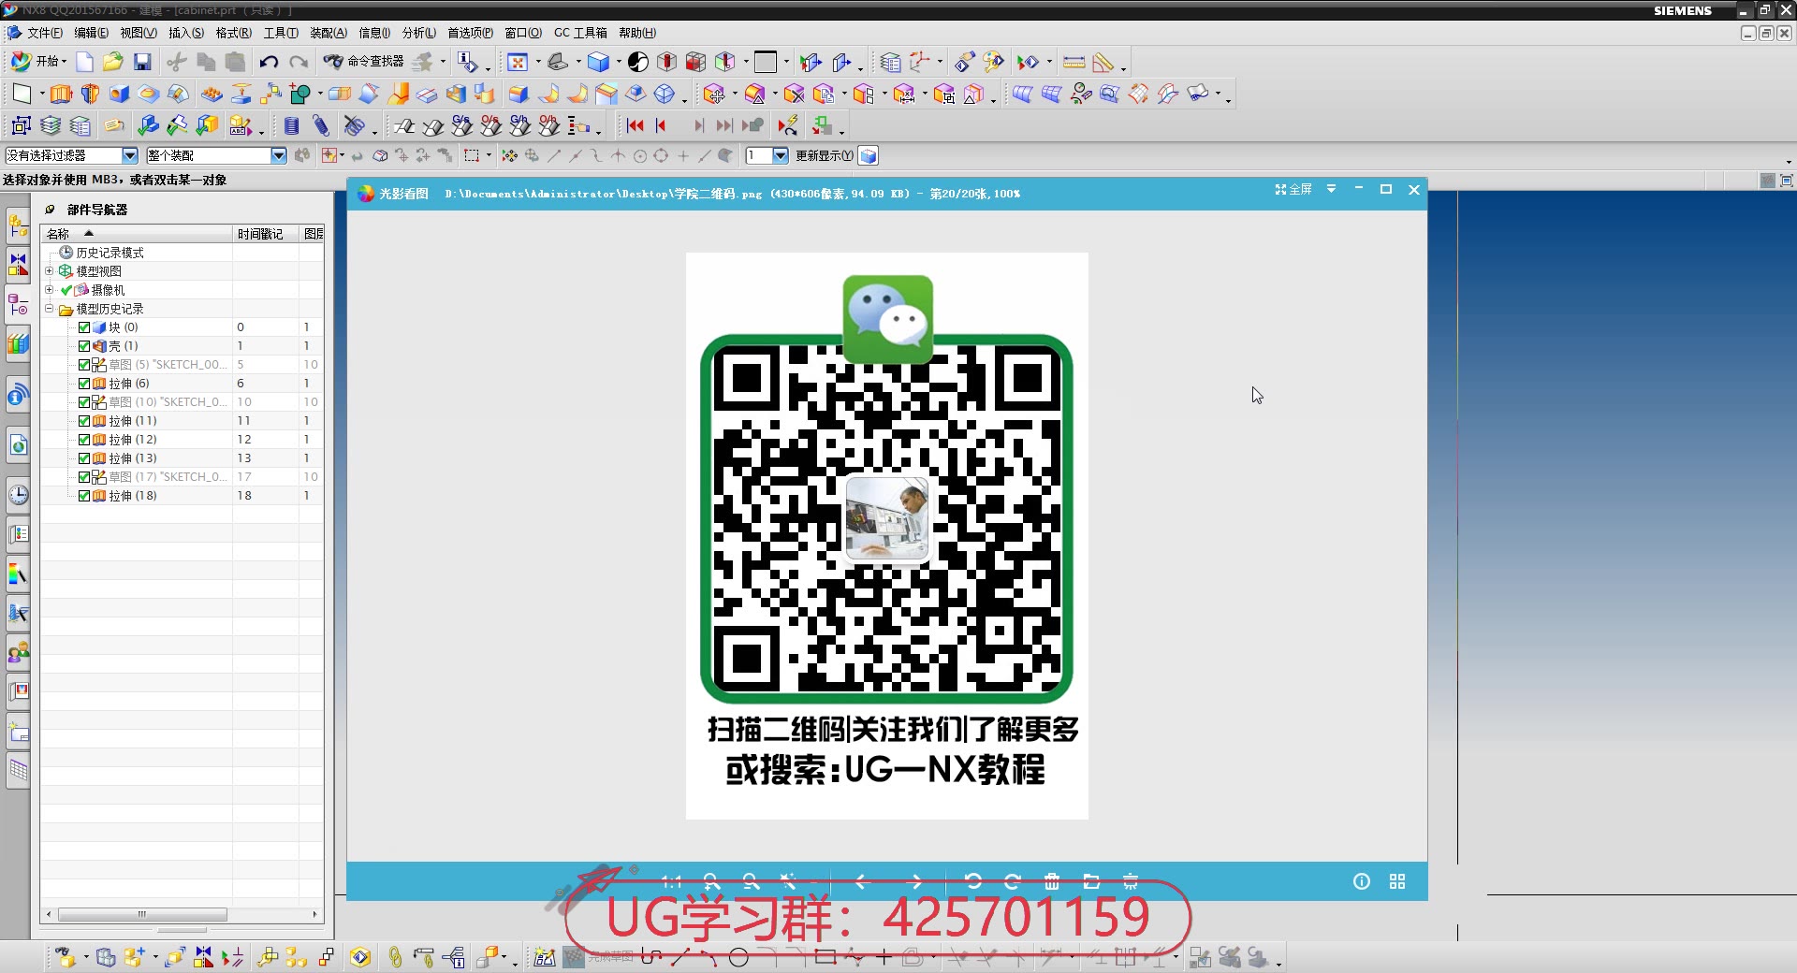Open the Command Finder (命令查找器)
This screenshot has height=973, width=1797.
(364, 62)
